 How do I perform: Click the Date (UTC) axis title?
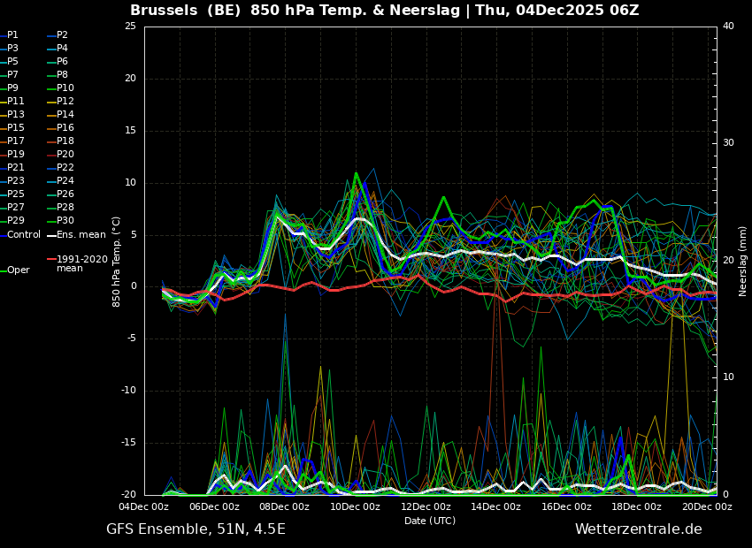pyautogui.click(x=430, y=521)
